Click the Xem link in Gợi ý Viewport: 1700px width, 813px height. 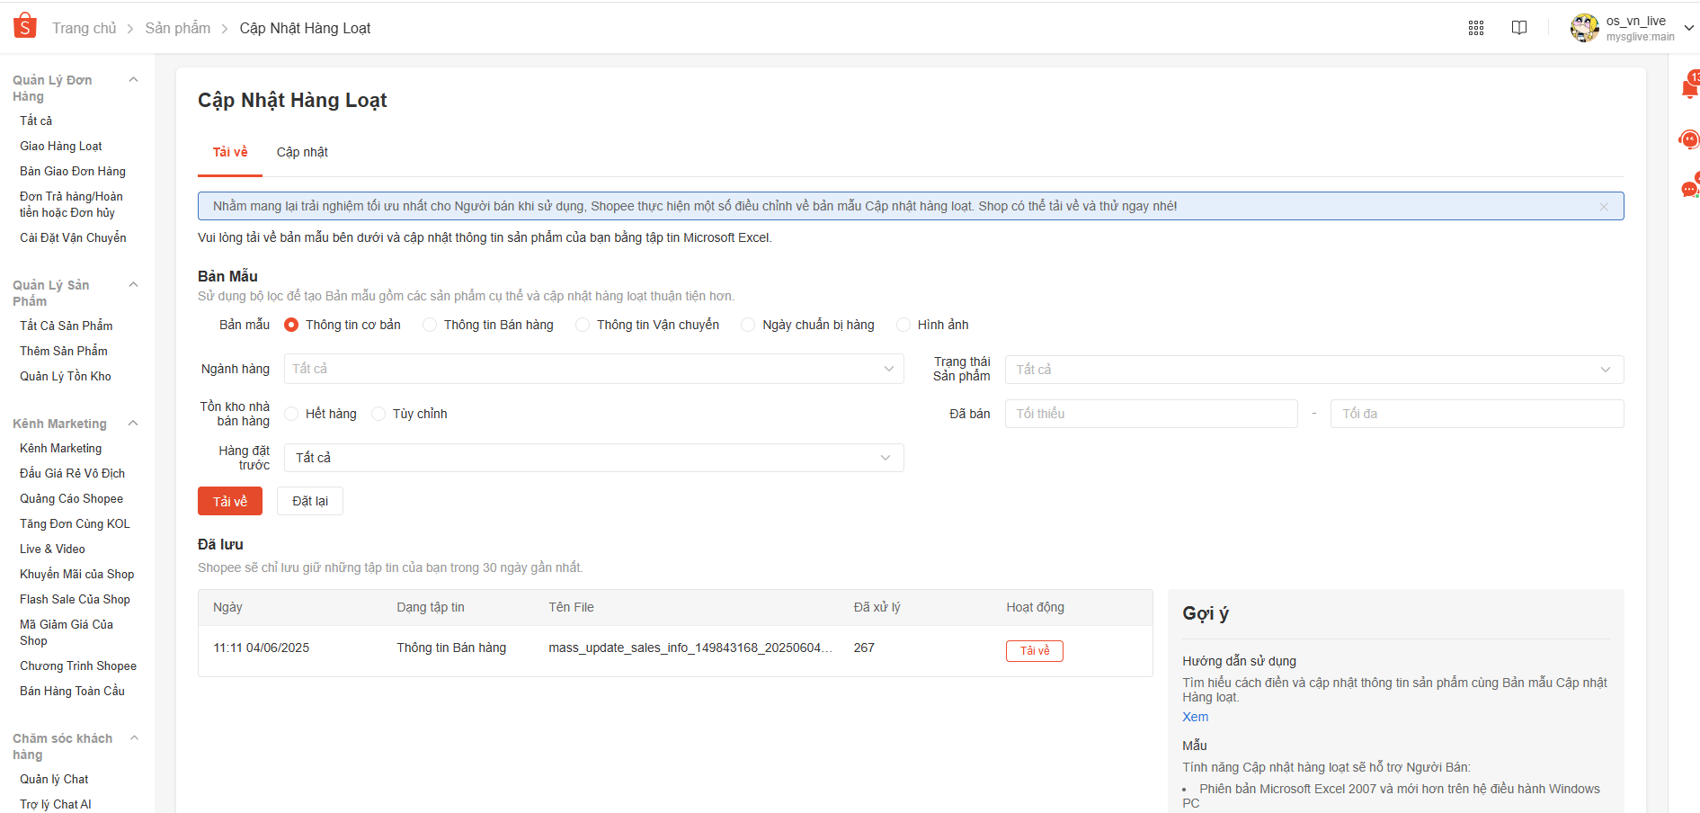pyautogui.click(x=1195, y=717)
